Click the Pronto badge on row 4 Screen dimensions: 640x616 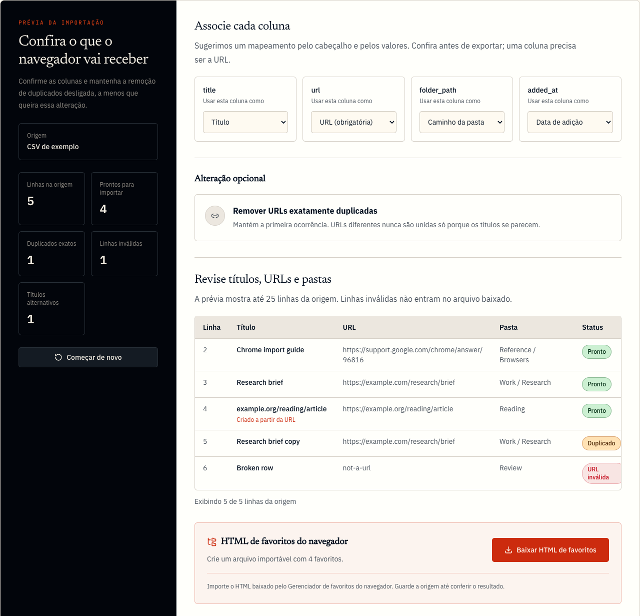(x=596, y=411)
